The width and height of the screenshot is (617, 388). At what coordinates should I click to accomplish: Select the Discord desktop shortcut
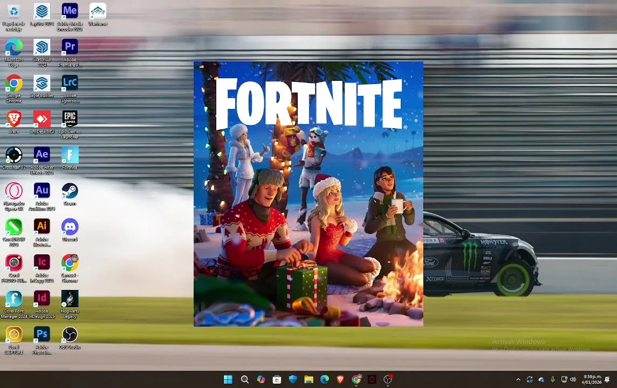pyautogui.click(x=70, y=230)
